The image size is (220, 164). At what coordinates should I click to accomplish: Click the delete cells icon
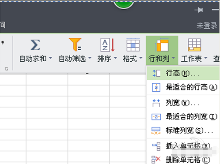point(156,160)
